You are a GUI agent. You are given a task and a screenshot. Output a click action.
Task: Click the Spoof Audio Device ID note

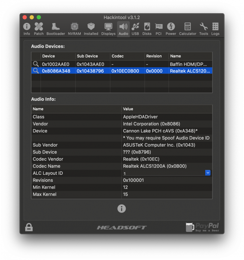166,138
